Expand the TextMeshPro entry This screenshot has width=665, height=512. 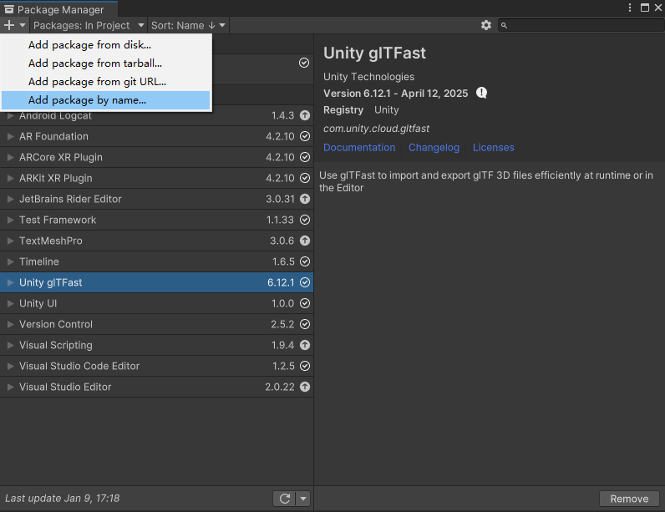click(11, 241)
